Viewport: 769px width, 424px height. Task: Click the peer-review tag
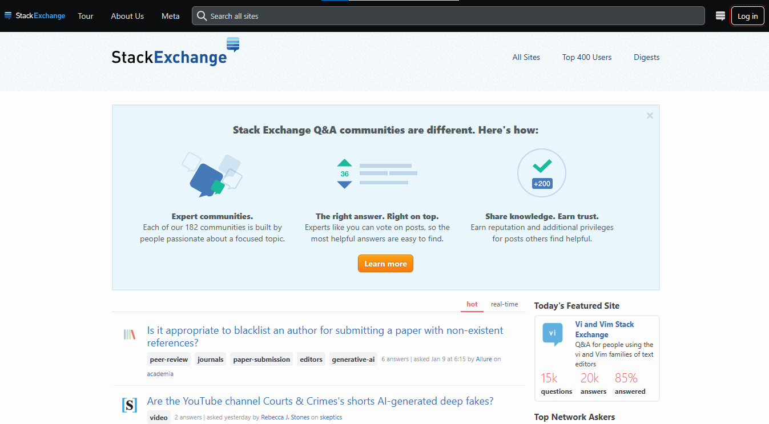tap(169, 359)
